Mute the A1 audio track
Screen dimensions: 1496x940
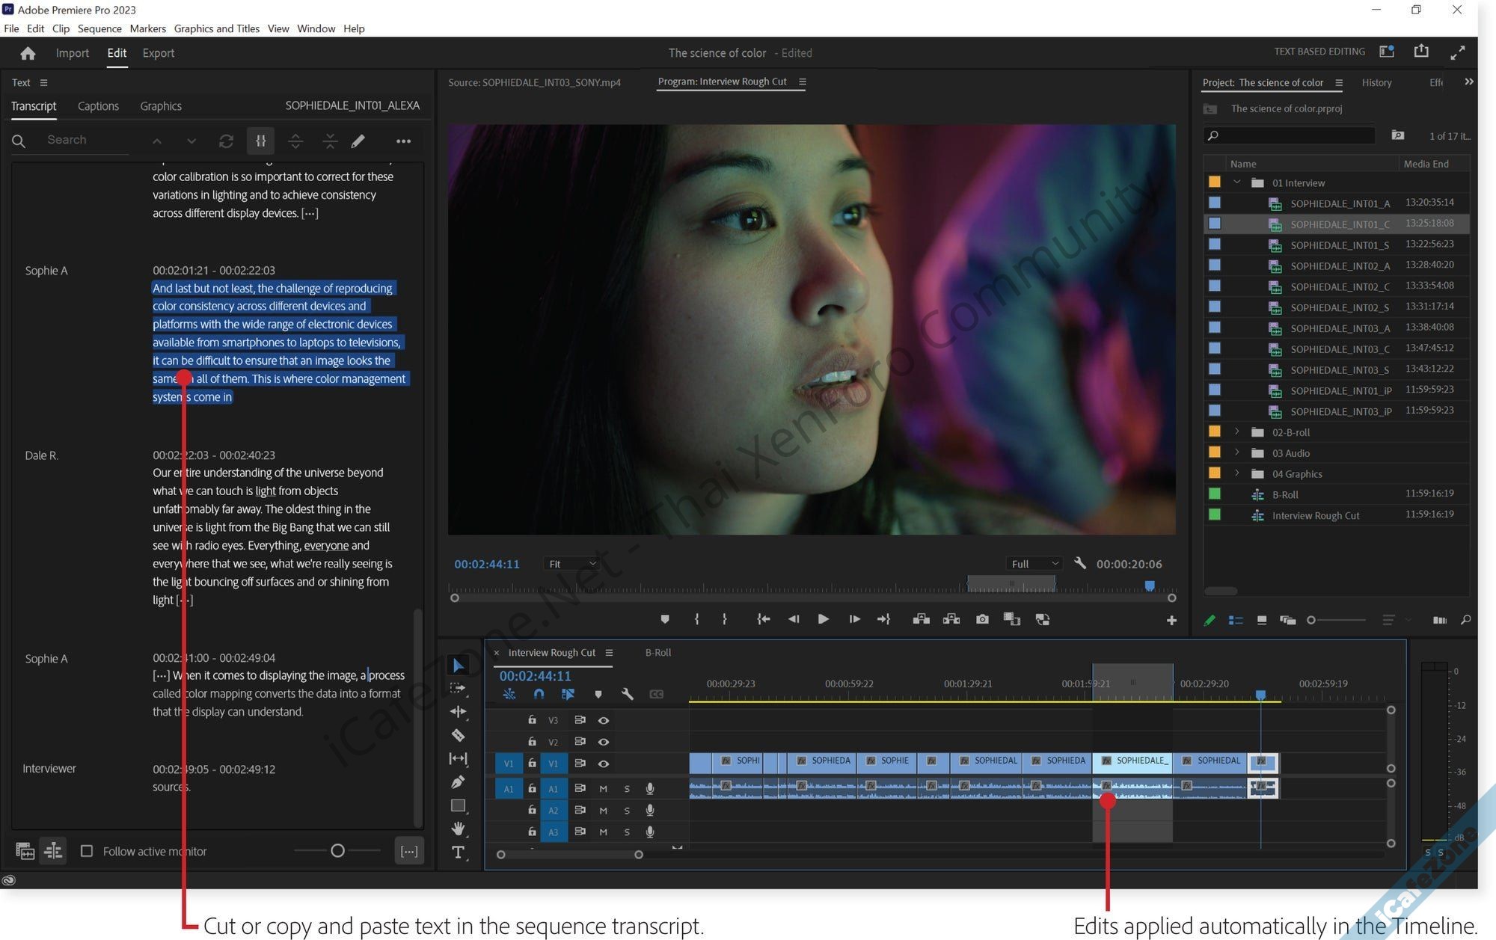tap(603, 788)
